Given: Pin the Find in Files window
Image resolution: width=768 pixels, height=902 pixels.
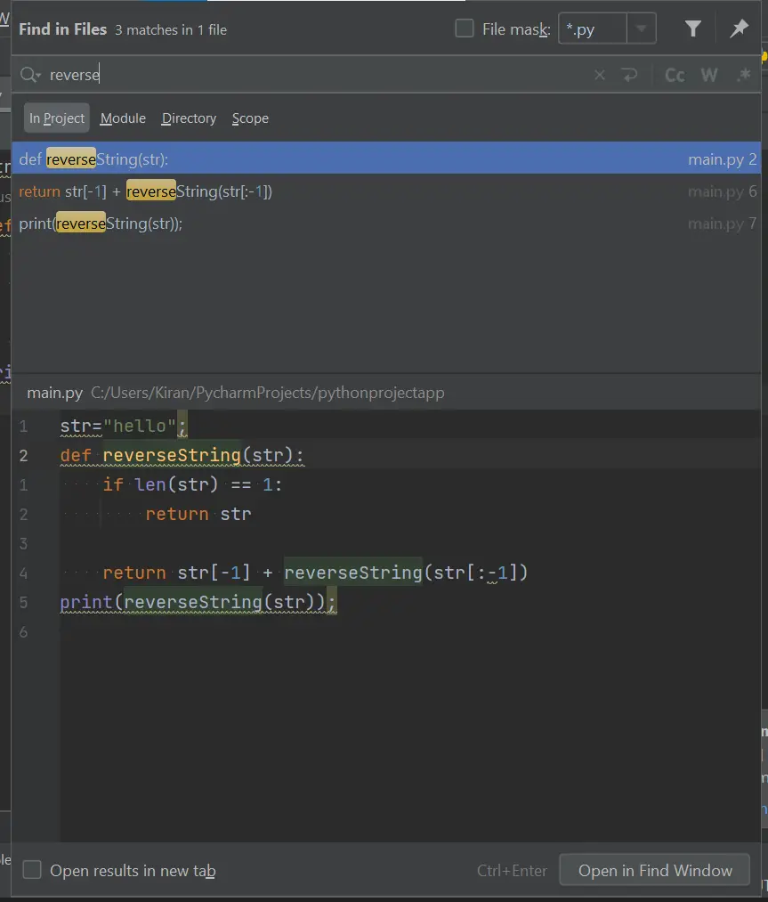Looking at the screenshot, I should point(739,29).
